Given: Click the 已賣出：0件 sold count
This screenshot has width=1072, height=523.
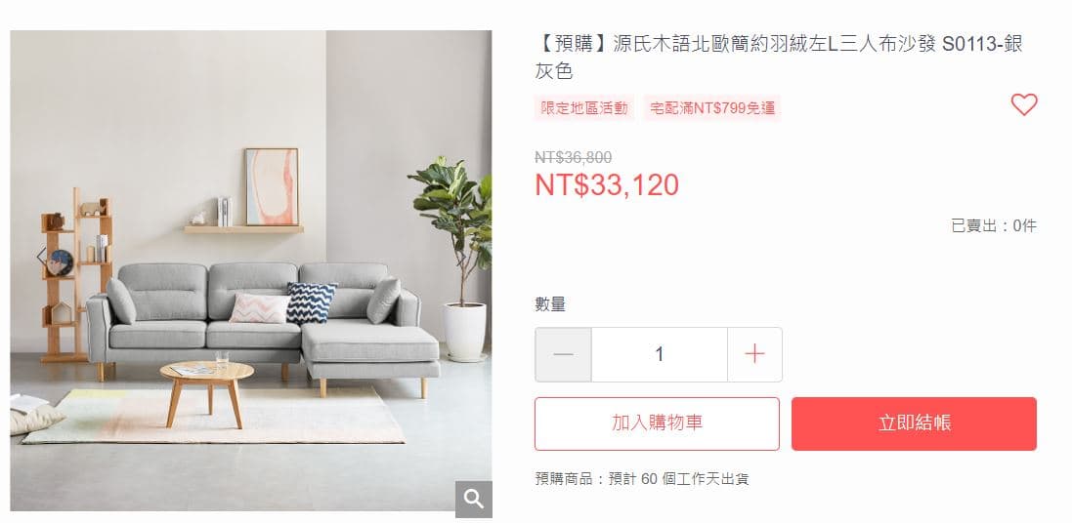Looking at the screenshot, I should click(x=994, y=225).
